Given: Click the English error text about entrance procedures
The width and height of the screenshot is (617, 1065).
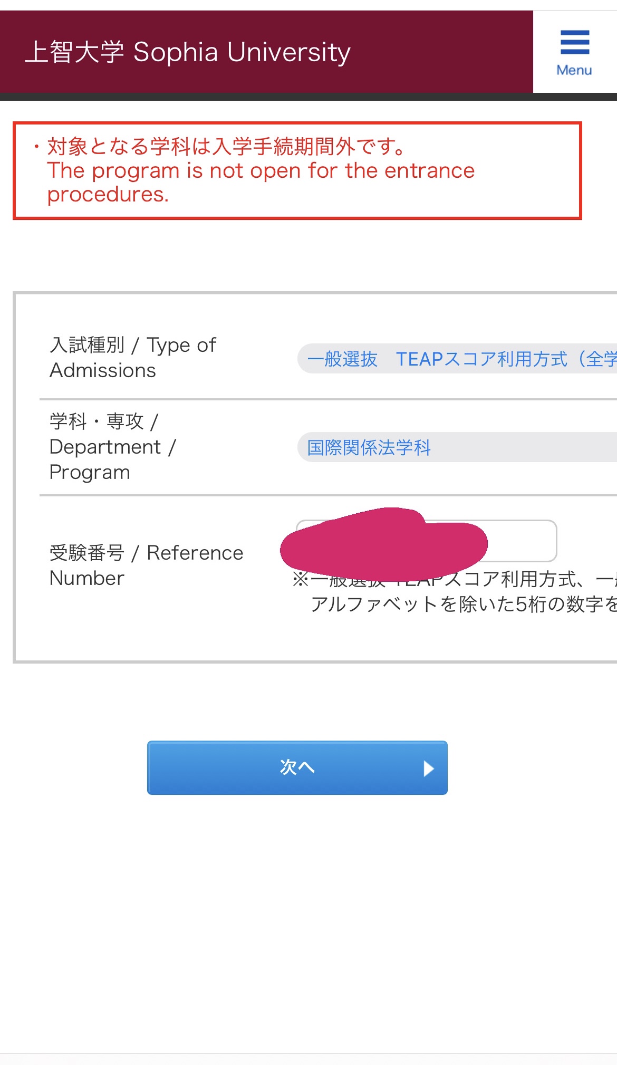Looking at the screenshot, I should coord(261,182).
